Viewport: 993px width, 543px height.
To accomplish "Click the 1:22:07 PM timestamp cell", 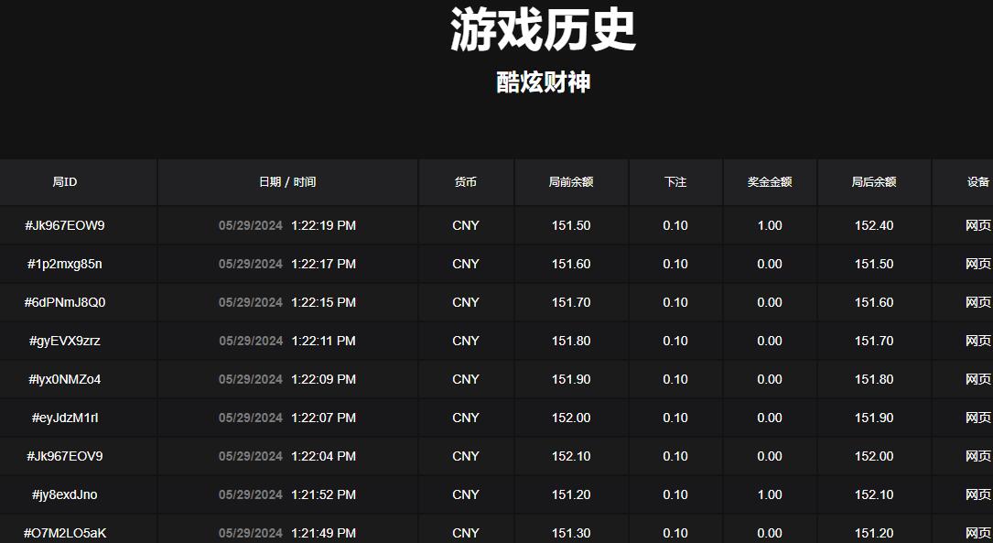I will [x=323, y=418].
